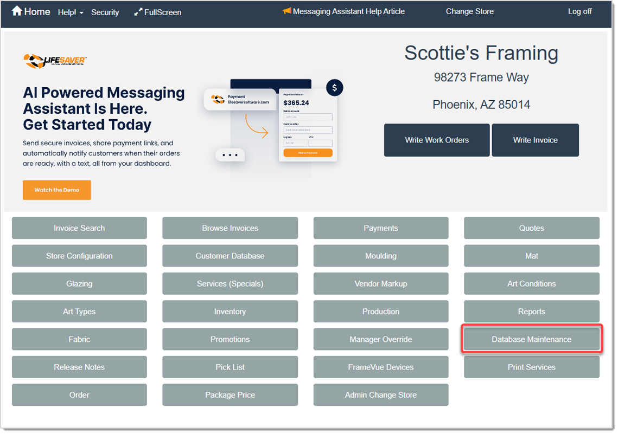Screen dimensions: 618x434
Task: Click the Watch the Demo button
Action: coord(56,190)
